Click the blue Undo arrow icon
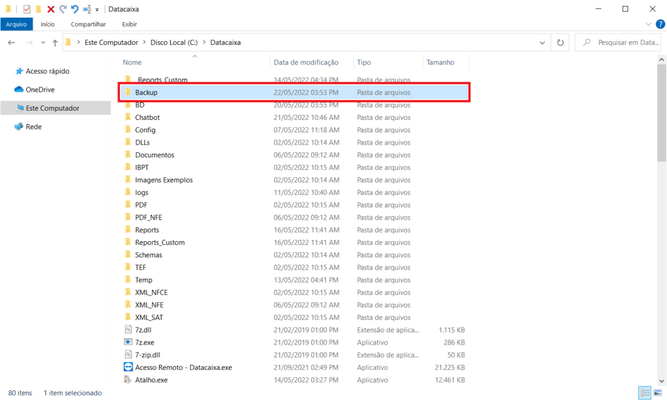The width and height of the screenshot is (667, 400). [x=74, y=9]
